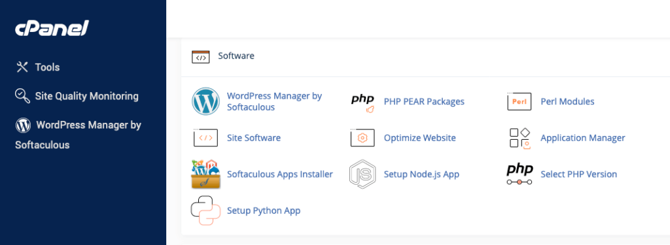Click the Optimize Website icon
Viewport: 670px width, 245px height.
tap(362, 138)
